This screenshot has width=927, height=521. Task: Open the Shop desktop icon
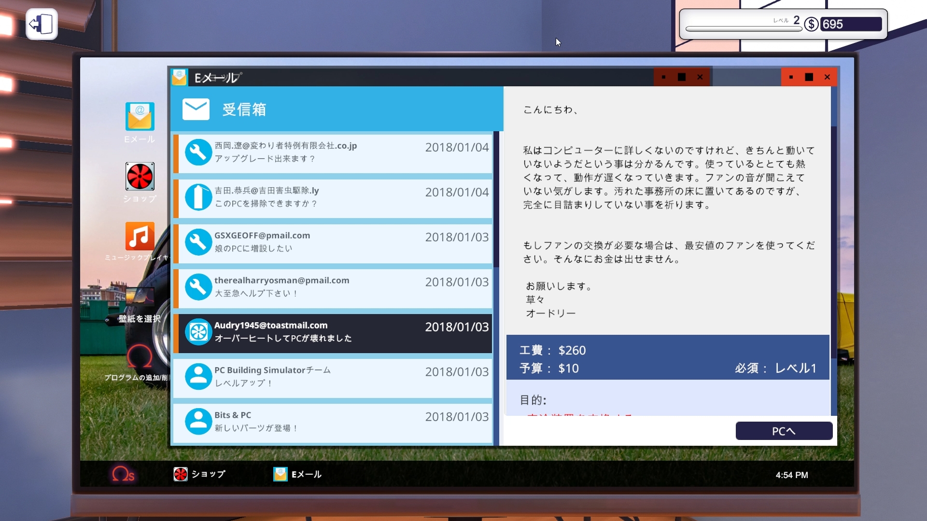pyautogui.click(x=140, y=177)
